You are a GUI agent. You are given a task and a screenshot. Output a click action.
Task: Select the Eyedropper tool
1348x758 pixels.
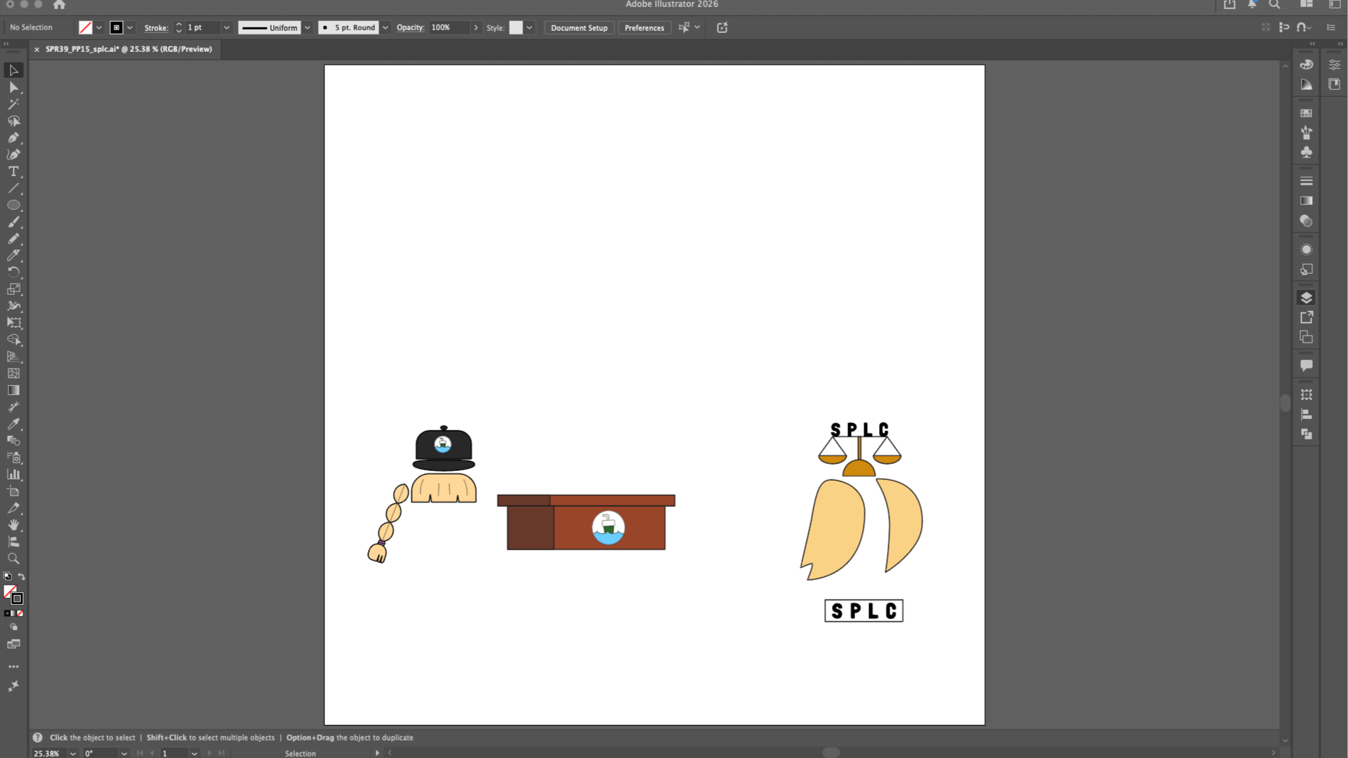tap(13, 424)
